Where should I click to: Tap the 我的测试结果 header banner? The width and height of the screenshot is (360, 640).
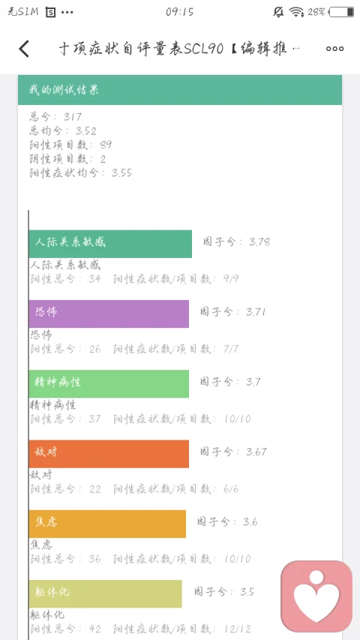[180, 90]
